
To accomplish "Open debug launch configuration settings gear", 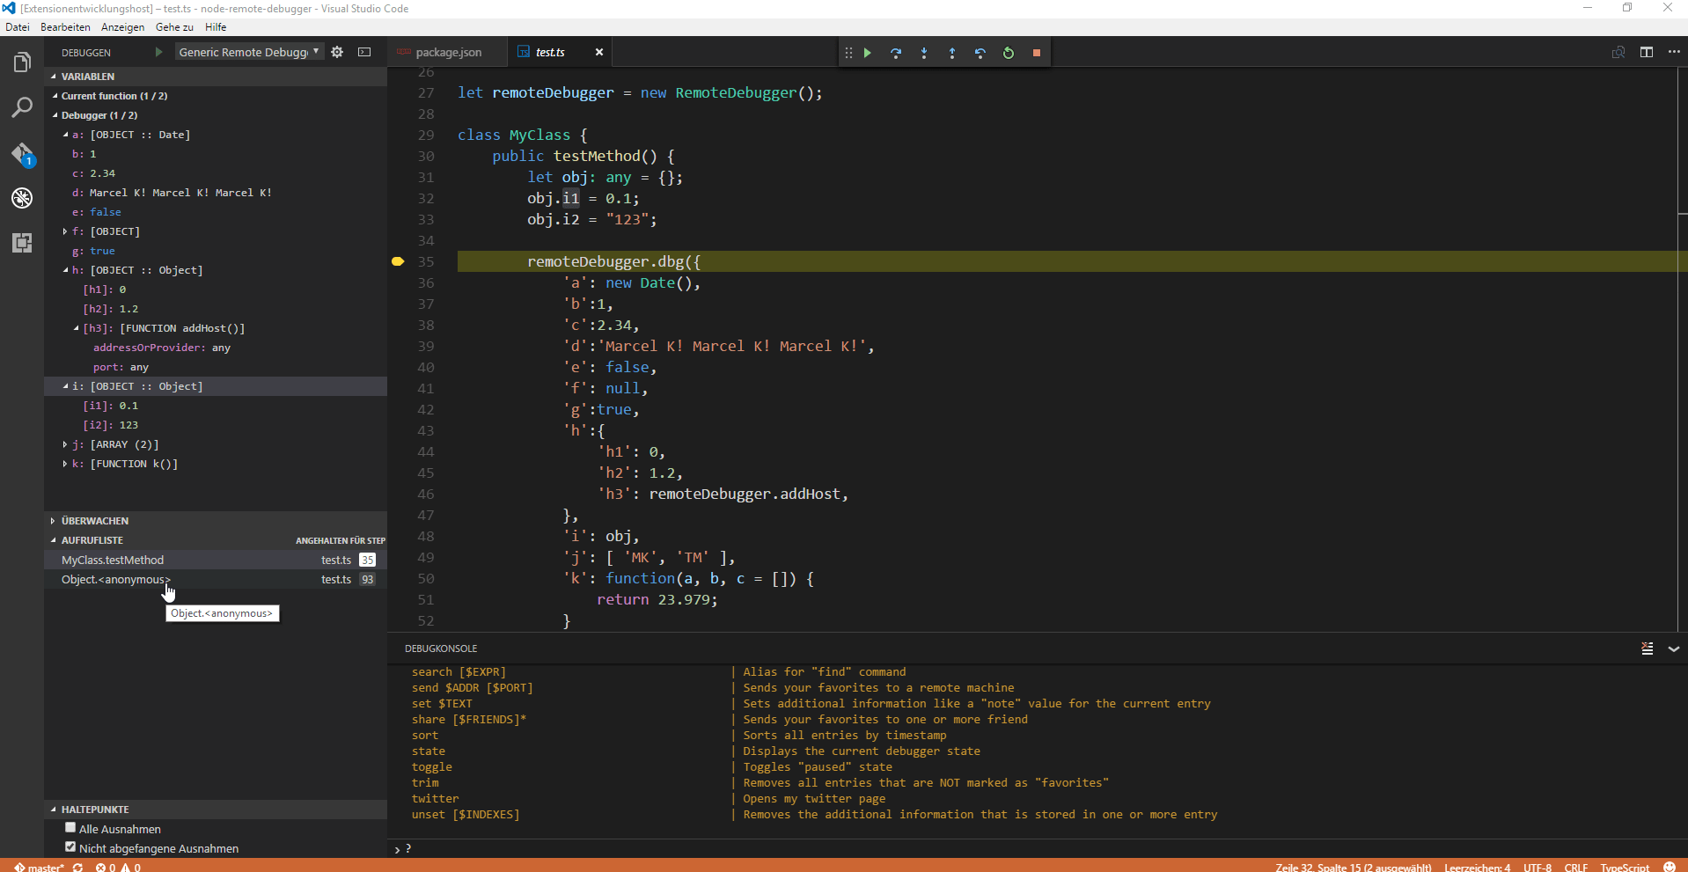I will [x=337, y=52].
